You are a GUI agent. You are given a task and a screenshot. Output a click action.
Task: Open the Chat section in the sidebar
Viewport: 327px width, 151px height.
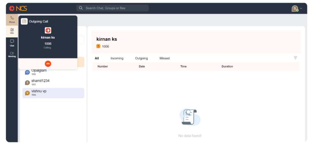(x=12, y=43)
